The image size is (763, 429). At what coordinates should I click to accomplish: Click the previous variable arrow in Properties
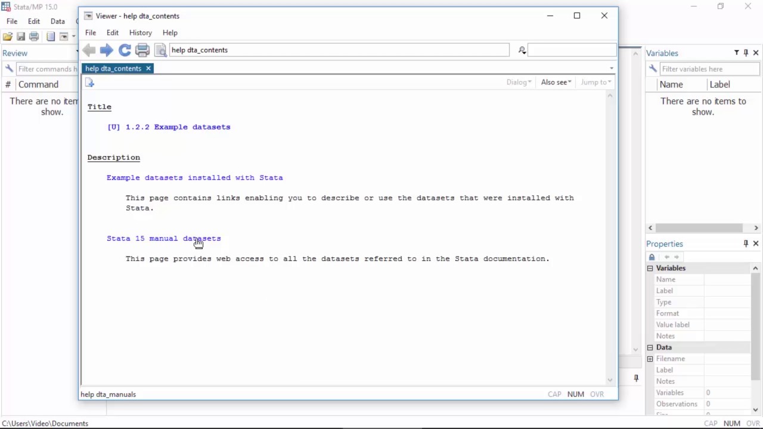click(x=667, y=257)
